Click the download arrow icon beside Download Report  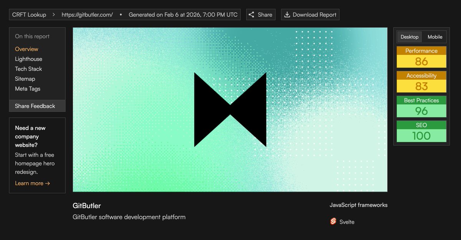pyautogui.click(x=287, y=15)
